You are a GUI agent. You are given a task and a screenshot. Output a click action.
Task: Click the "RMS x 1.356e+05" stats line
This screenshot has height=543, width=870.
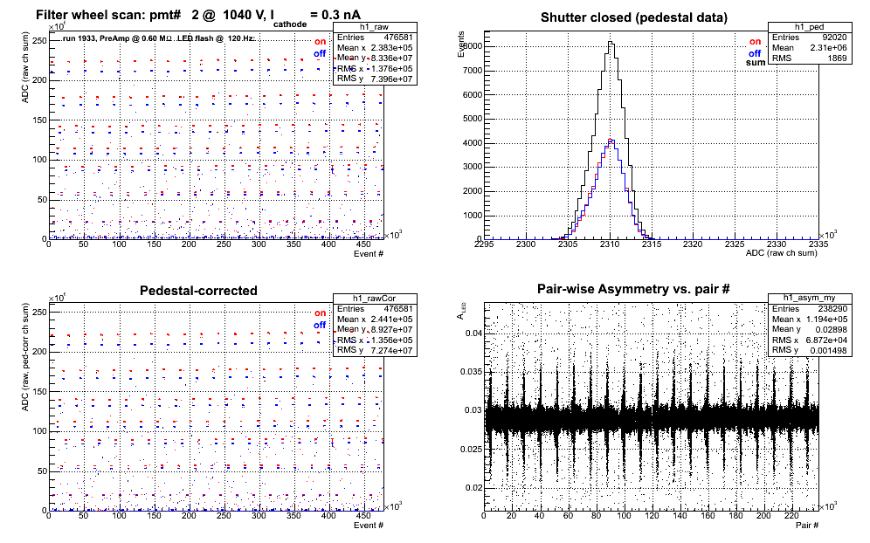(x=375, y=340)
